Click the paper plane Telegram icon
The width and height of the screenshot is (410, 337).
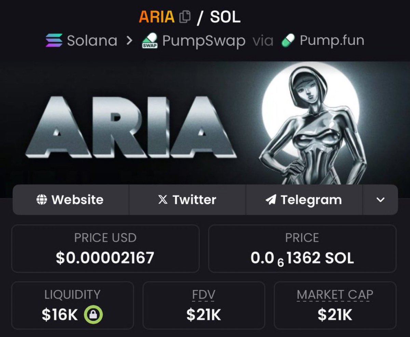tap(271, 200)
